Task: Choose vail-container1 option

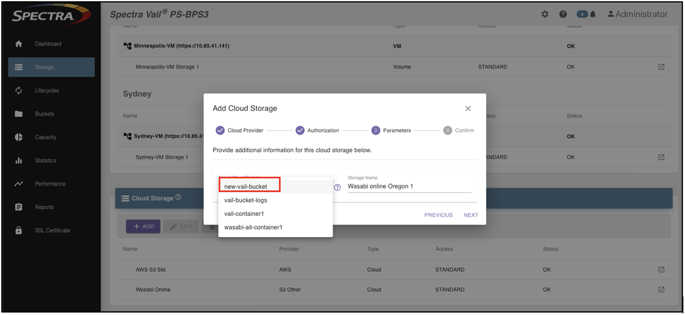Action: 275,214
